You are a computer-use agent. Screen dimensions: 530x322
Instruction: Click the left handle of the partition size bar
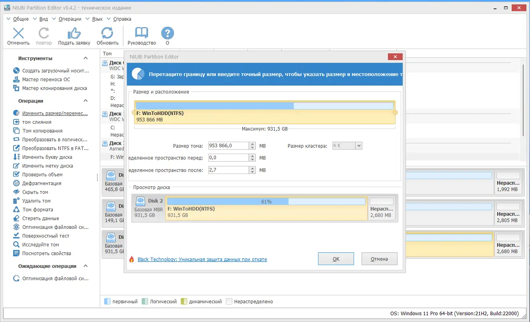(134, 113)
